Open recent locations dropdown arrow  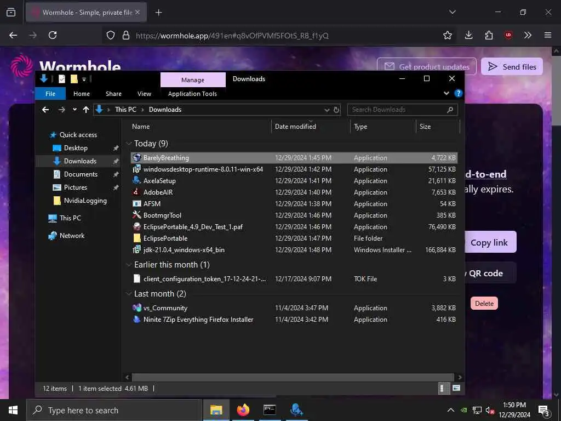coord(75,110)
